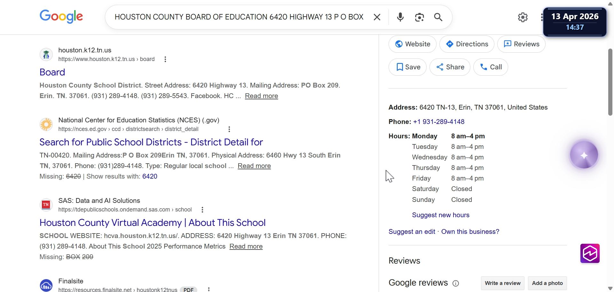
Task: Open the Board search result title
Action: click(52, 72)
